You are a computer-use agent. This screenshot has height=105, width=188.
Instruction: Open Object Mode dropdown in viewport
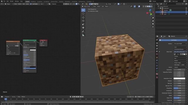pos(87,6)
